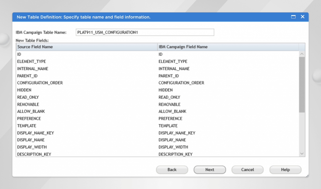
Task: Maximize the New Table Definition dialog
Action: 293,17
